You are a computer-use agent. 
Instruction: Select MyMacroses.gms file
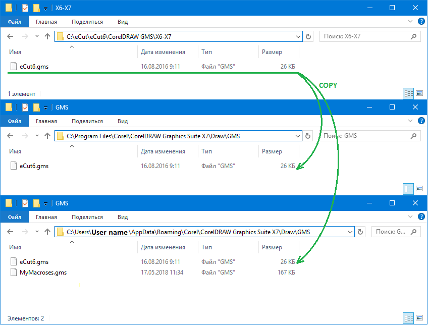click(x=43, y=273)
